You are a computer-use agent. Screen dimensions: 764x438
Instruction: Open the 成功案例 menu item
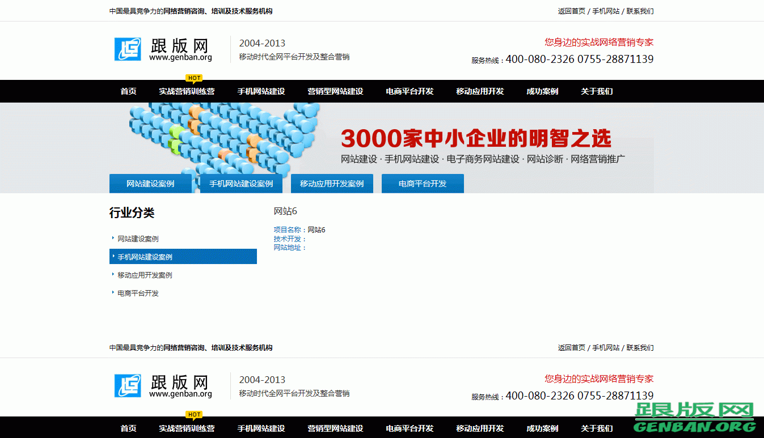542,91
